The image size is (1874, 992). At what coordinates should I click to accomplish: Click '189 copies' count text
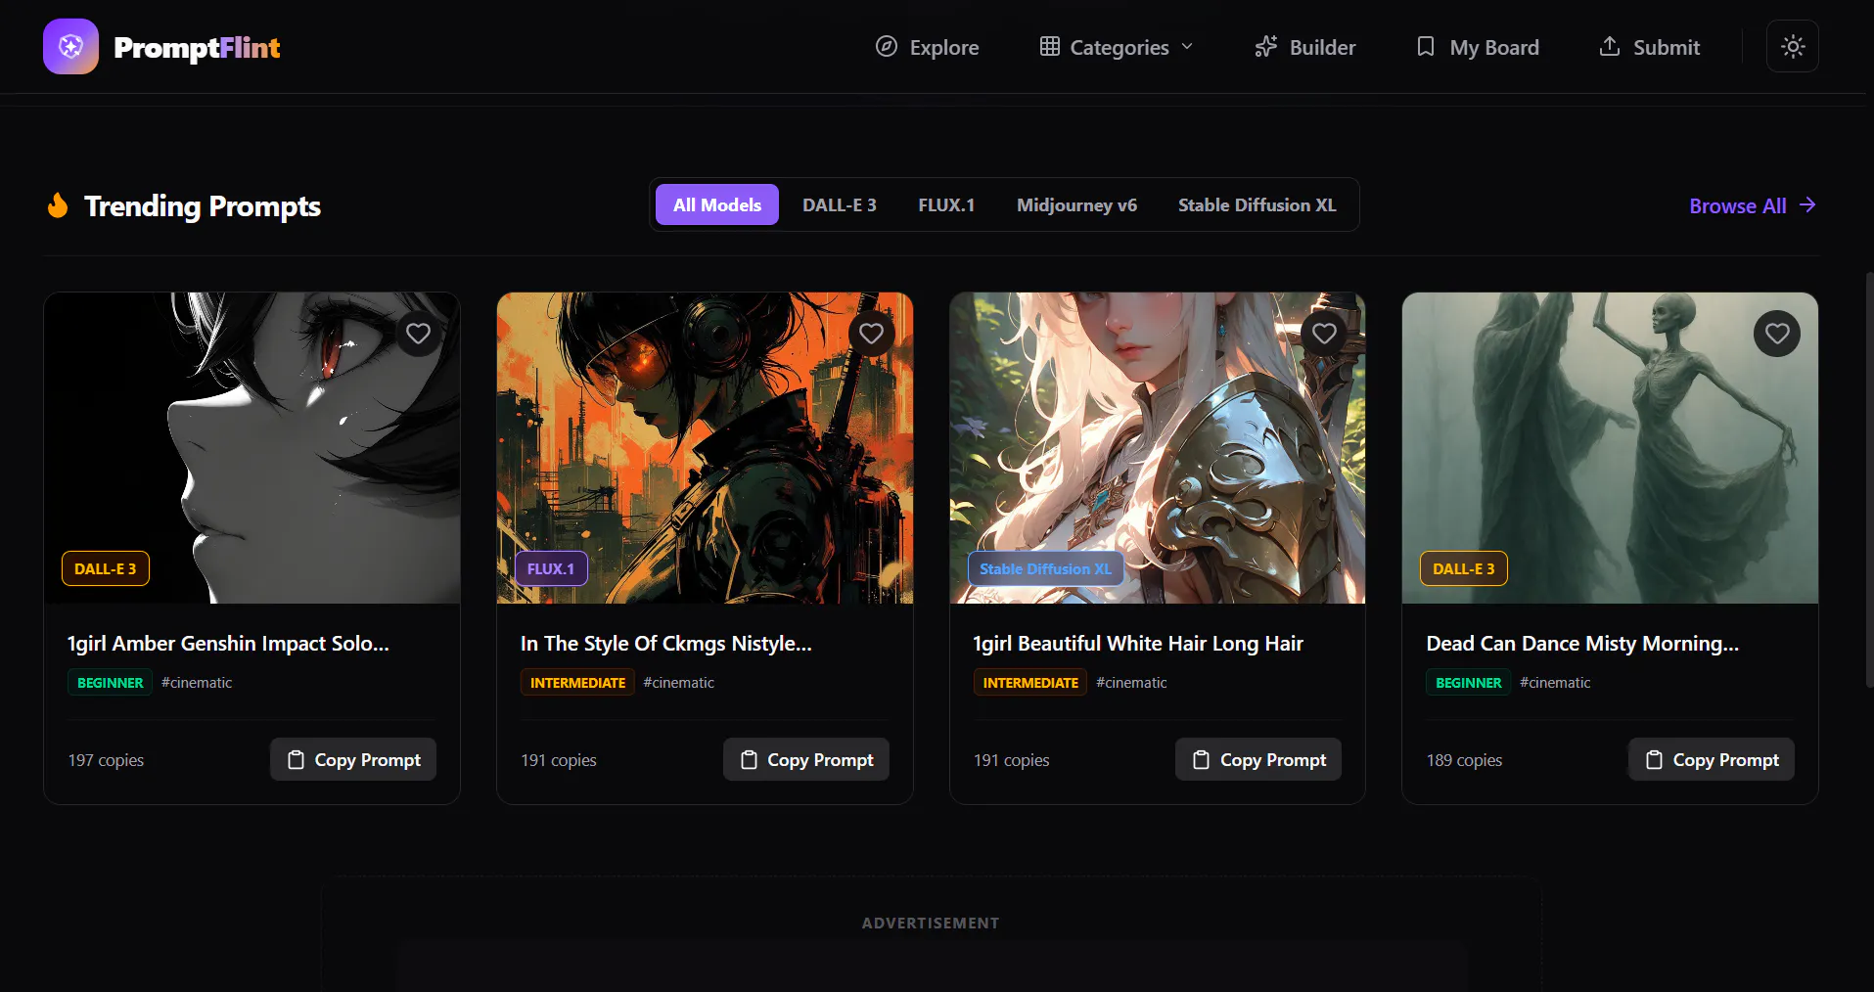(1464, 760)
